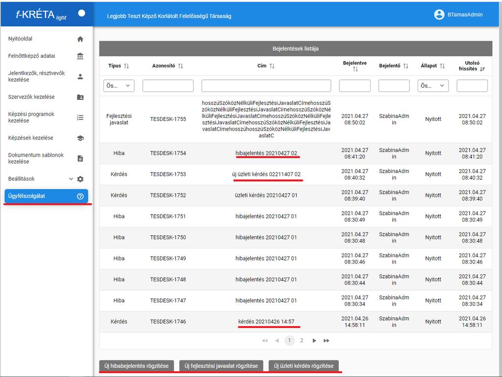Click the Azonosító filter input field
Image resolution: width=502 pixels, height=377 pixels.
coord(168,86)
